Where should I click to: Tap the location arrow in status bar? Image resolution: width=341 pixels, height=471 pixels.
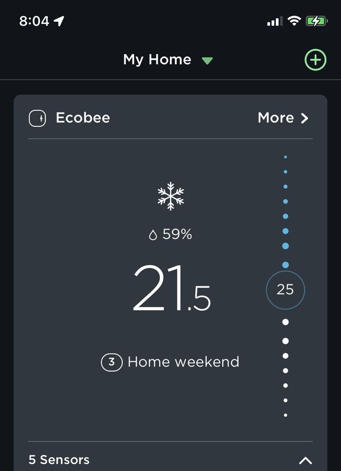(x=59, y=21)
